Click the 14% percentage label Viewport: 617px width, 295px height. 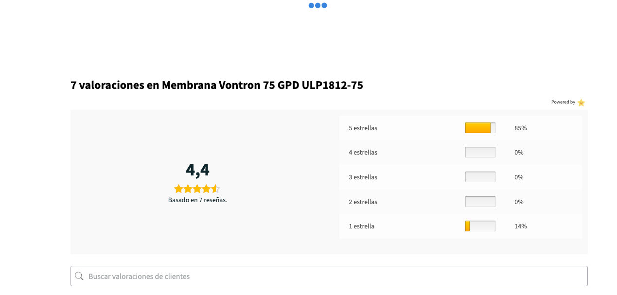521,226
